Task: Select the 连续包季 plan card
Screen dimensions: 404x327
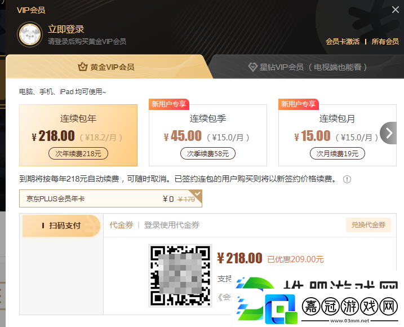Action: click(208, 135)
